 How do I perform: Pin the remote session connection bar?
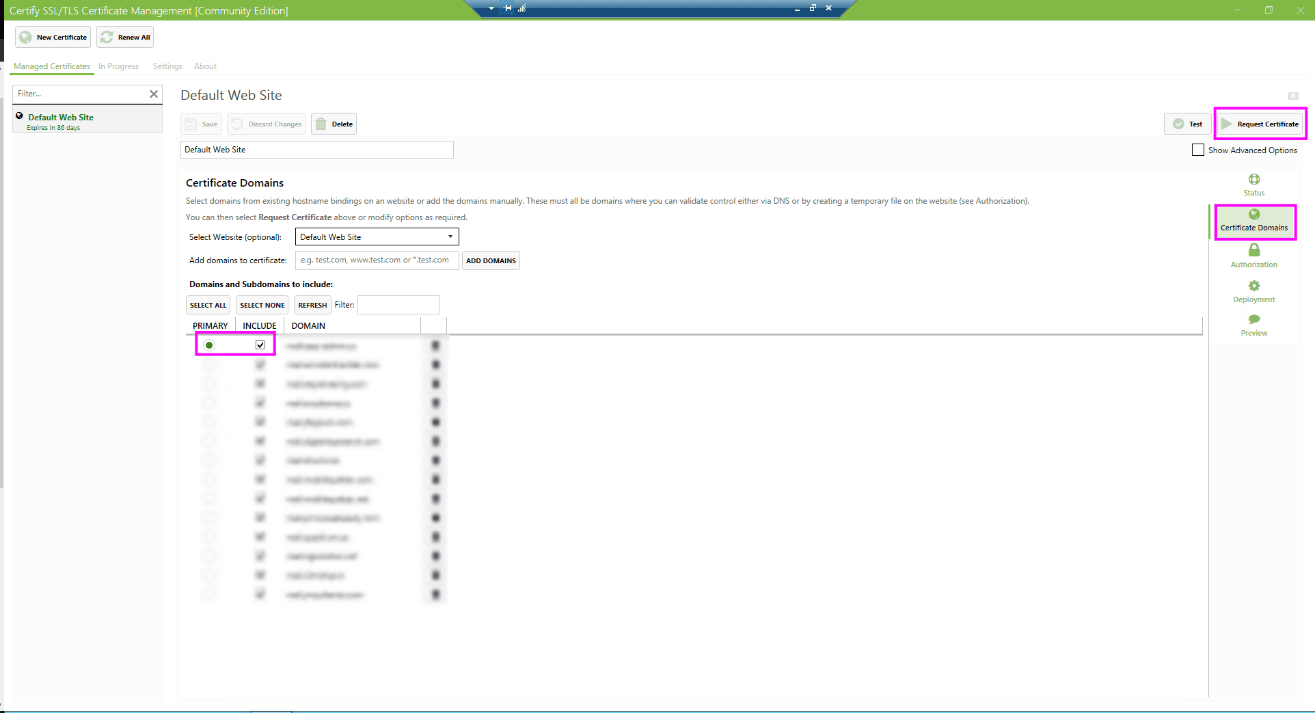507,8
